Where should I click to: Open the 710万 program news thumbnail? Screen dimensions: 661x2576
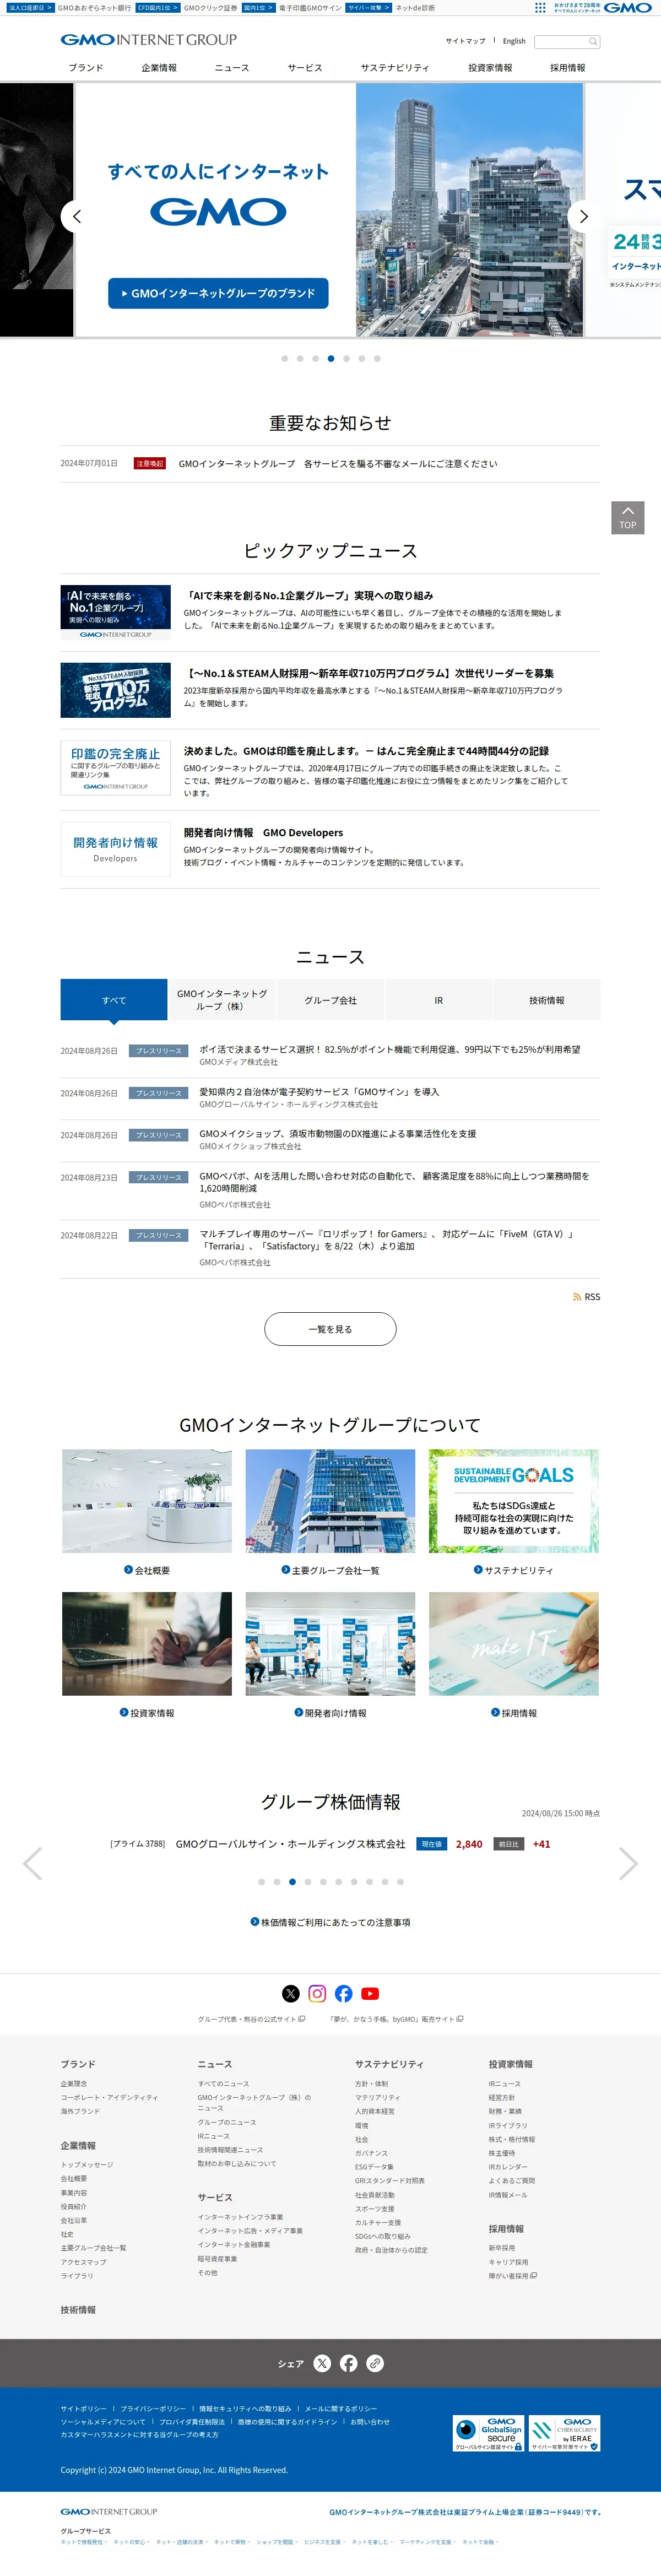[115, 690]
